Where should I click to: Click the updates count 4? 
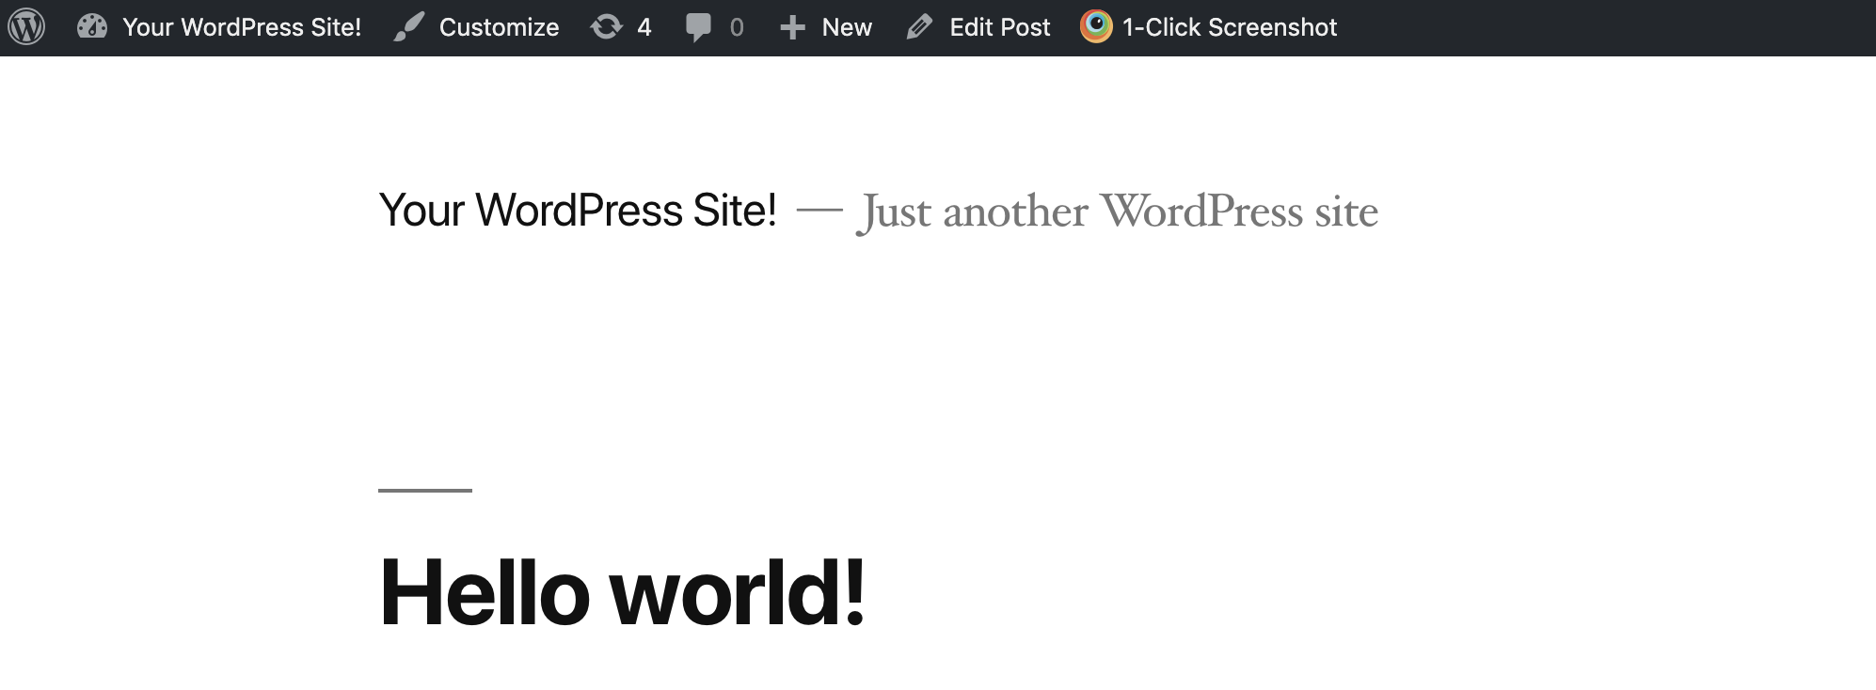pos(644,27)
